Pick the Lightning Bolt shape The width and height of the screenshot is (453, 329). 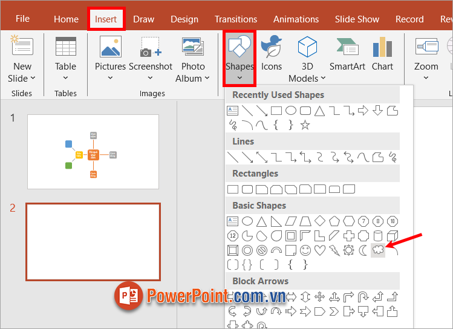click(334, 250)
